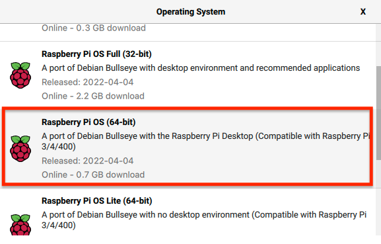Click the Raspberry Pi OS (64-bit) raspberry icon
This screenshot has height=244, width=381.
20,149
